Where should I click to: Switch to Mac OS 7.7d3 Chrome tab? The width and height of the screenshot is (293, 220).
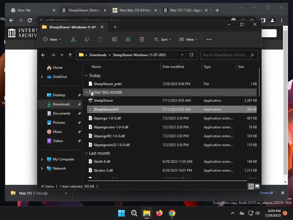(185, 10)
